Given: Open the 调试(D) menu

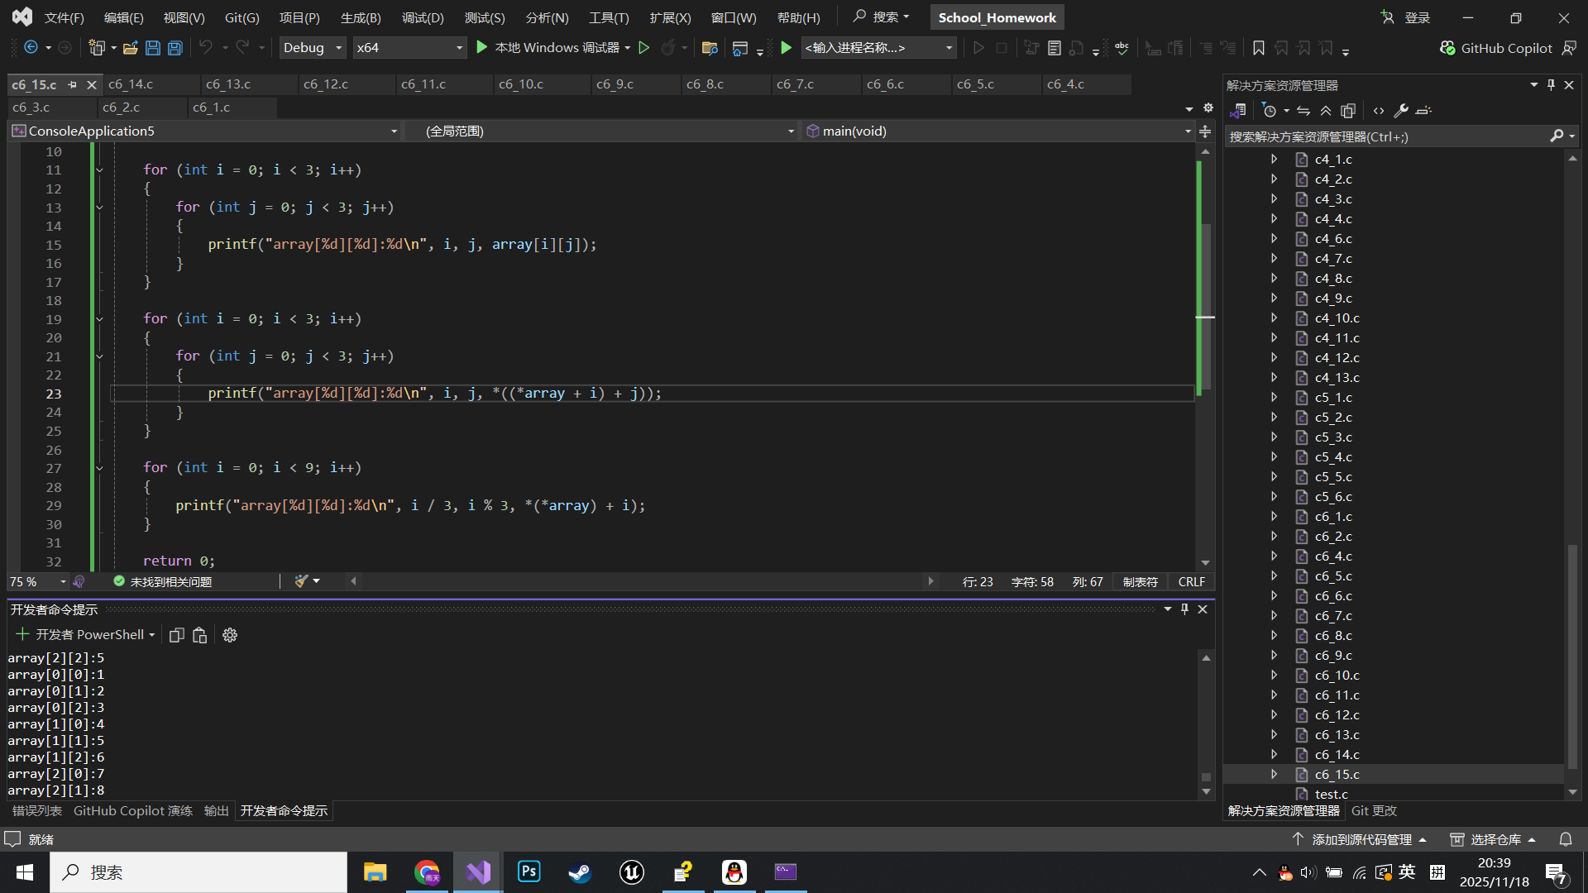Looking at the screenshot, I should pyautogui.click(x=423, y=17).
